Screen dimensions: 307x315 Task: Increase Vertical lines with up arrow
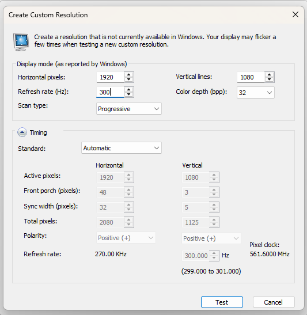tap(269, 74)
